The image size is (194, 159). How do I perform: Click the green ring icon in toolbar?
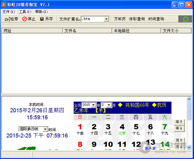click(185, 19)
